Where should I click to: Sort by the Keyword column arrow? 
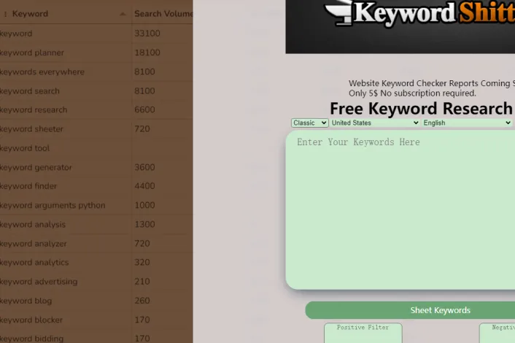pos(123,14)
